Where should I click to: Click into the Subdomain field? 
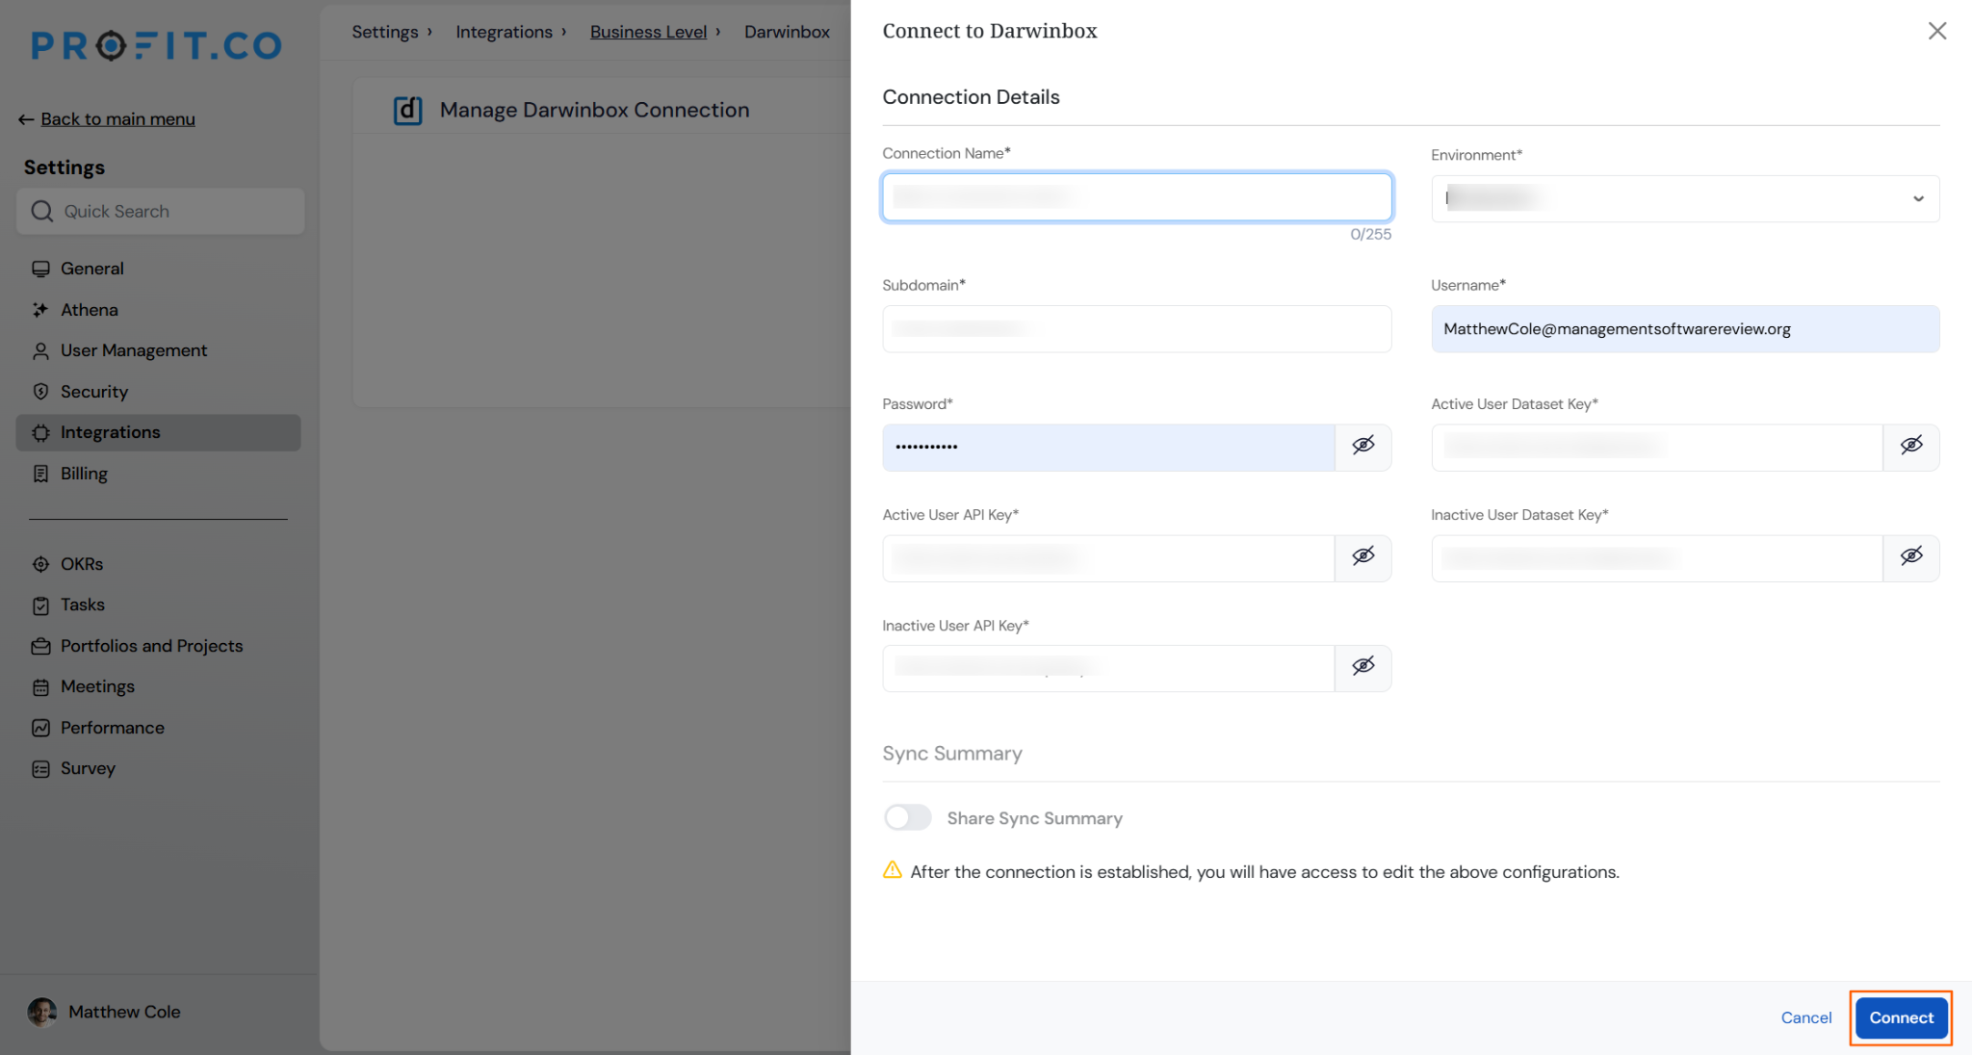[x=1136, y=329]
